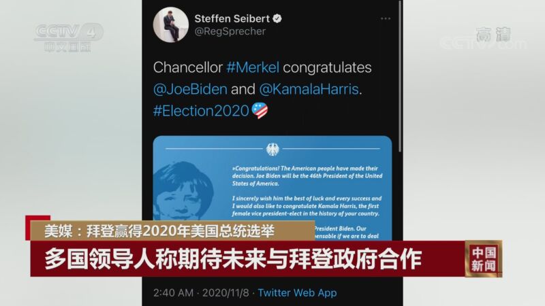Click the tweet's vertical scrollbar
The width and height of the screenshot is (545, 306).
pos(400,76)
